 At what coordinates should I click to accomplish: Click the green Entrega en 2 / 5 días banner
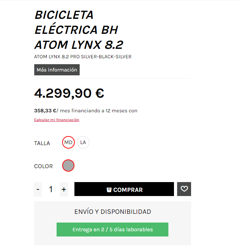point(112,230)
